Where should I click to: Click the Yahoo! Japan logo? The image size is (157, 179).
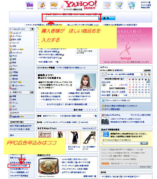pyautogui.click(x=80, y=5)
